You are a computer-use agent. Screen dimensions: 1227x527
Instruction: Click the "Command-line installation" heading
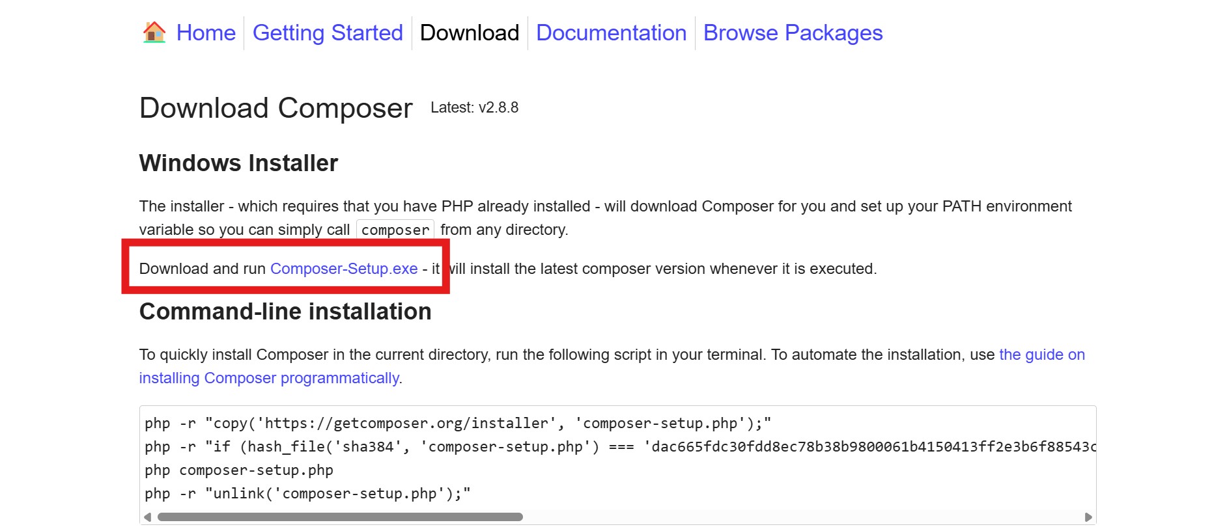click(285, 312)
